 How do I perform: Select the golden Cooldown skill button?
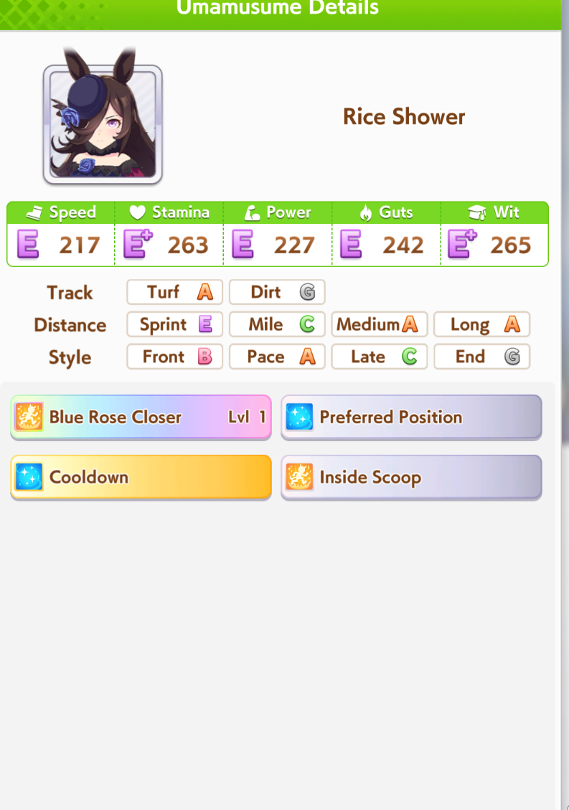tap(141, 477)
